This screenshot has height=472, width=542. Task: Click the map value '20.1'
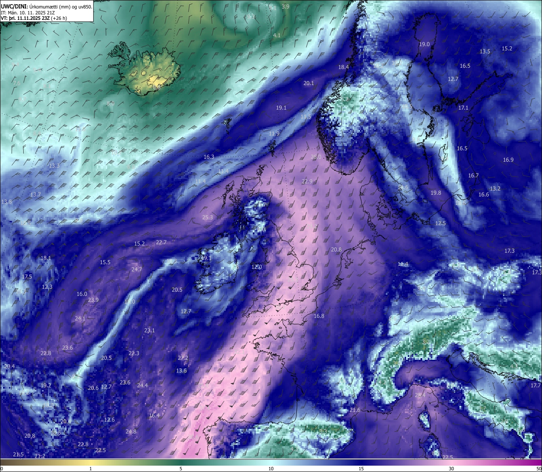309,83
